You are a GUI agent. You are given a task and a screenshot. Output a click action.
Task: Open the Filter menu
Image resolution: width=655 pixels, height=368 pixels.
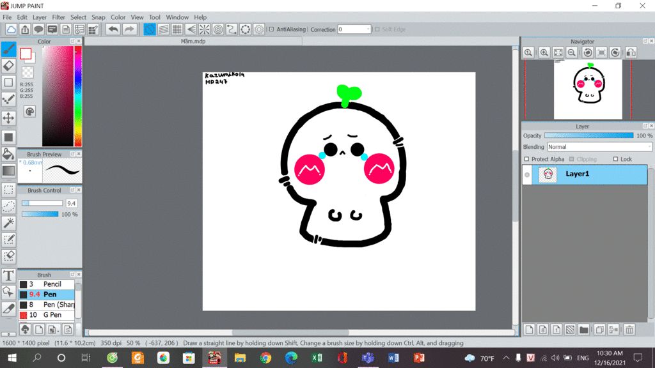[x=58, y=17]
